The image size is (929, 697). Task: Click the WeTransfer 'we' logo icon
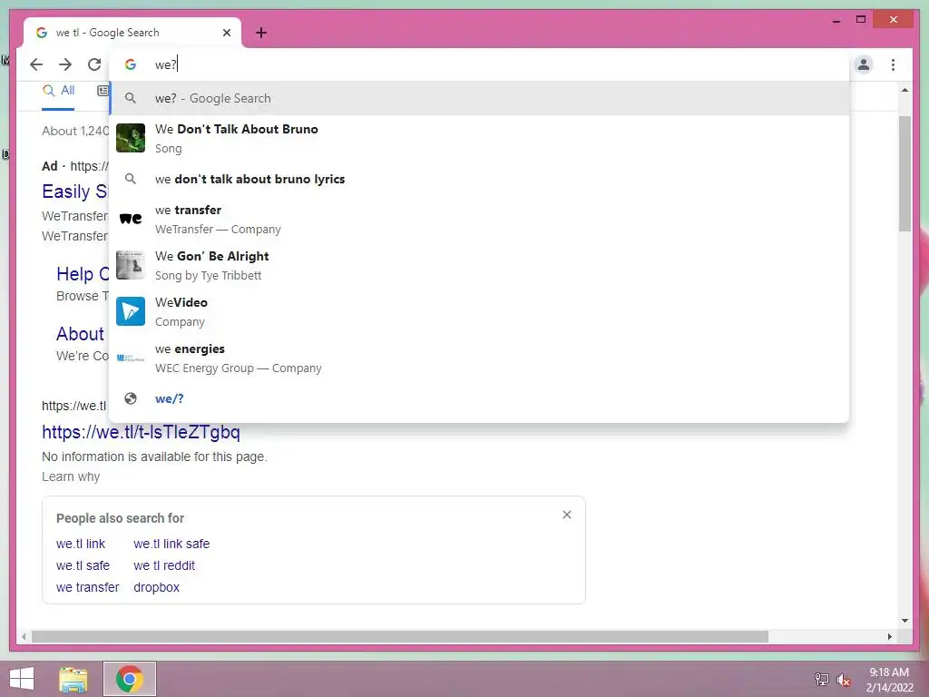point(131,219)
